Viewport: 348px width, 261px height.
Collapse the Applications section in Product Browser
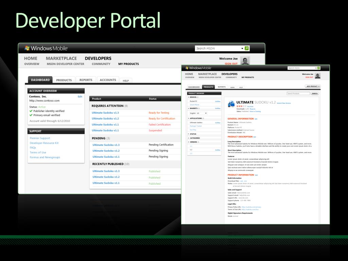click(189, 118)
